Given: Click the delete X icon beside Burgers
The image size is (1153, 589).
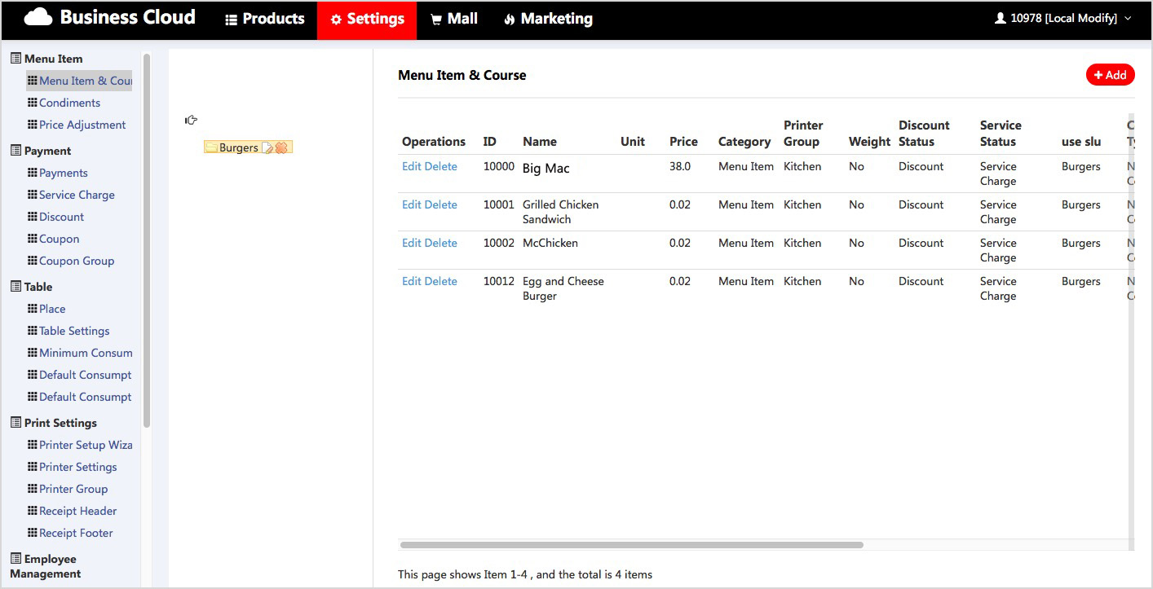Looking at the screenshot, I should tap(281, 148).
